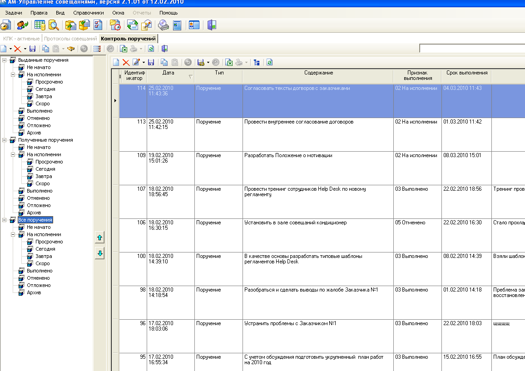This screenshot has height=371, width=525.
Task: Open the Справочники menu
Action: click(x=89, y=13)
